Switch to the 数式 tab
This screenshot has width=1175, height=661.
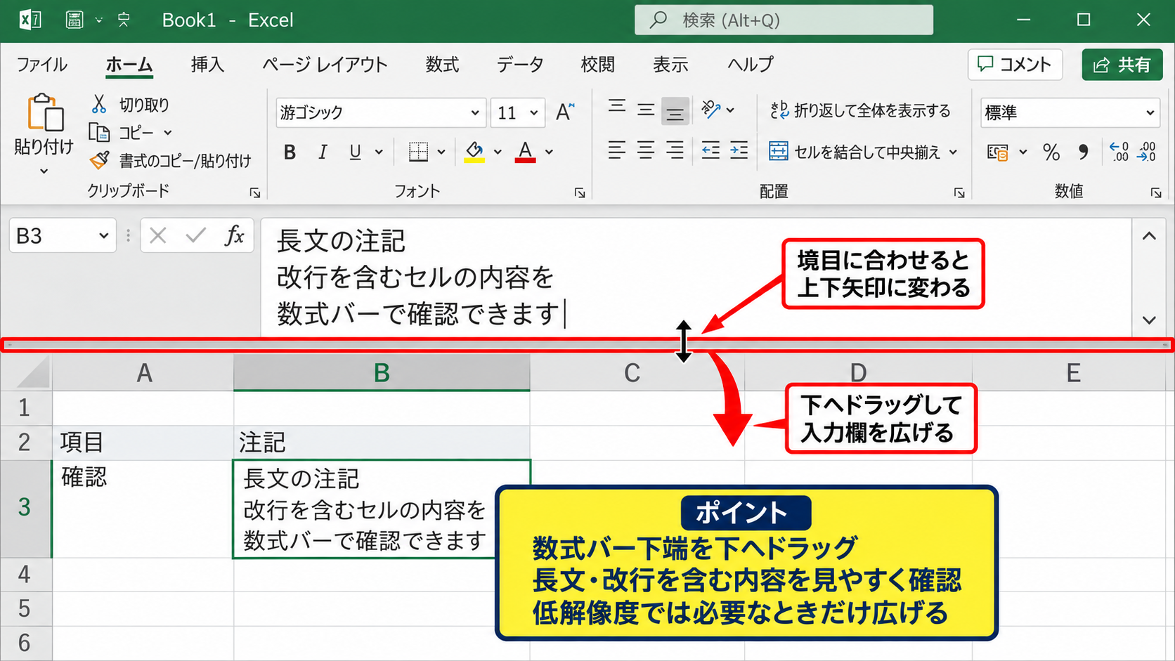pyautogui.click(x=442, y=65)
